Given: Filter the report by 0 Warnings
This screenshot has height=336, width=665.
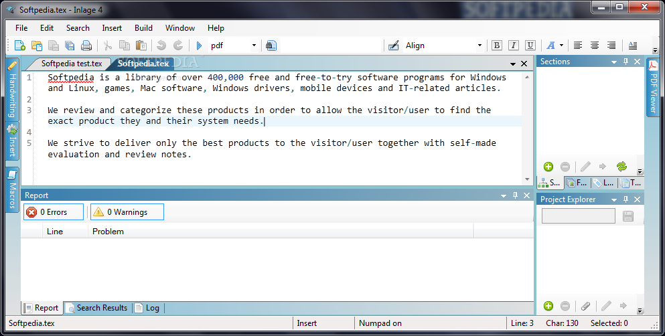Looking at the screenshot, I should coord(127,212).
